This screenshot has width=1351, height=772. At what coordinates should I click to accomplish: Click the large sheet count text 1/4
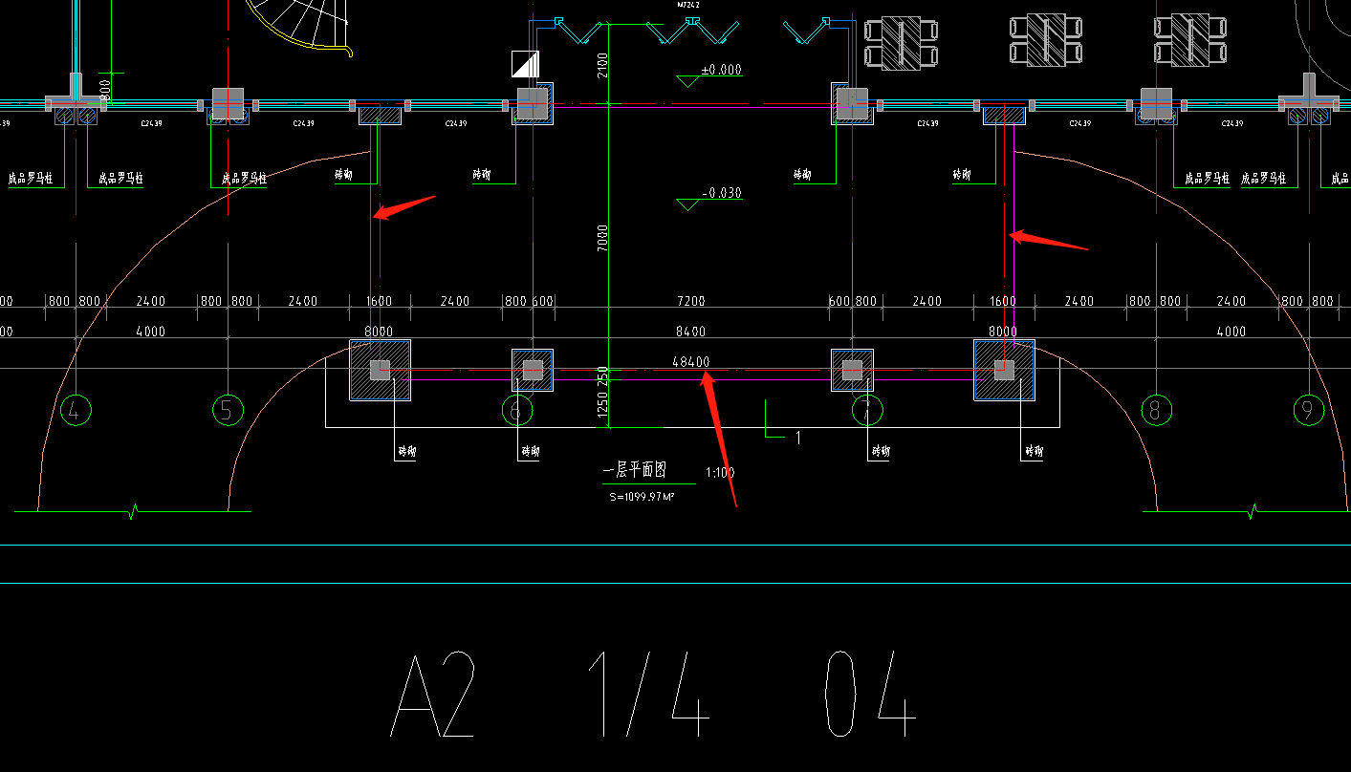[648, 695]
